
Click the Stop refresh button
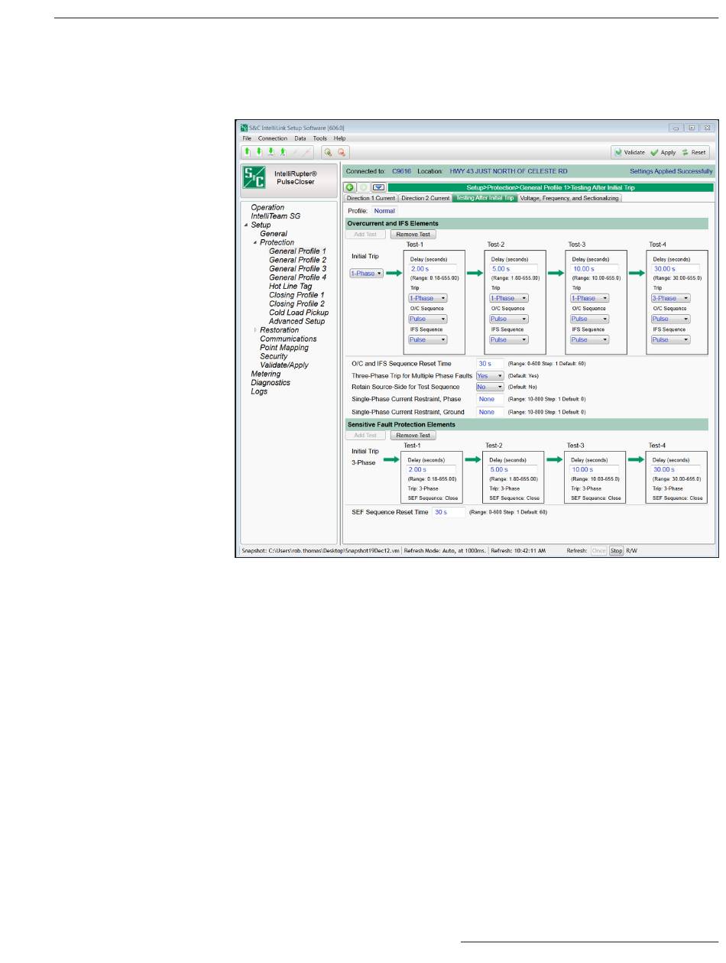point(616,550)
